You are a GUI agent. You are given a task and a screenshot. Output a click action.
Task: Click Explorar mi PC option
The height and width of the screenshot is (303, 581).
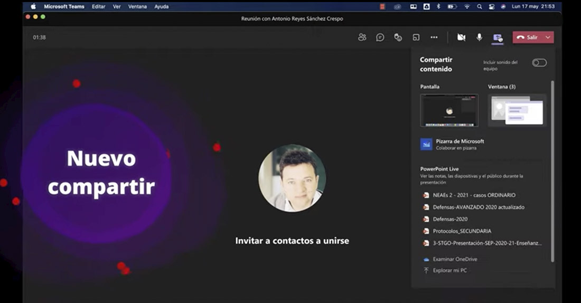[x=449, y=270]
